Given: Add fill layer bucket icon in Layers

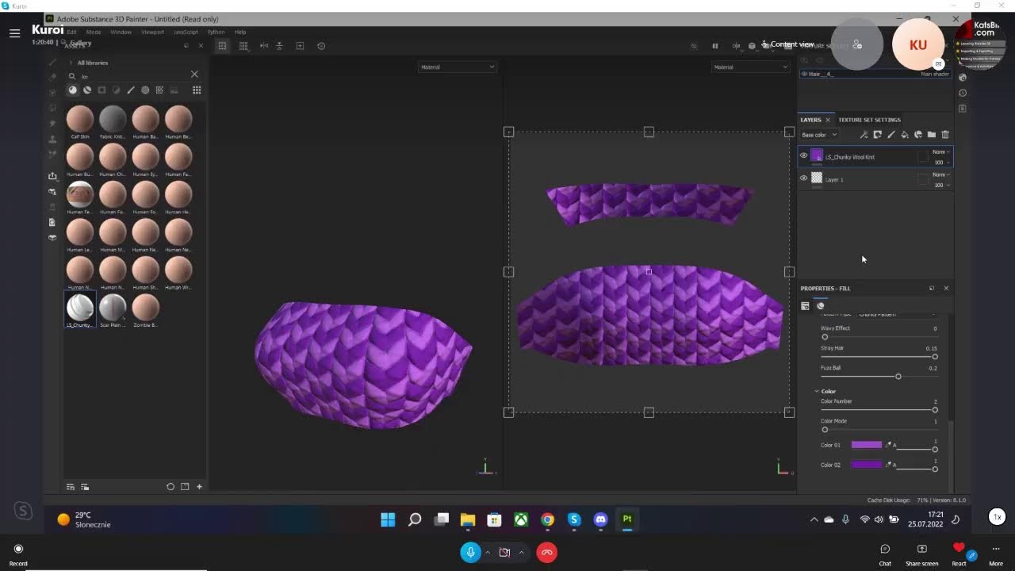Looking at the screenshot, I should point(904,135).
